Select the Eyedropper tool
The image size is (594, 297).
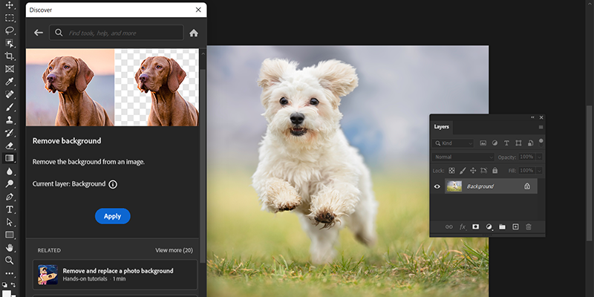point(10,82)
